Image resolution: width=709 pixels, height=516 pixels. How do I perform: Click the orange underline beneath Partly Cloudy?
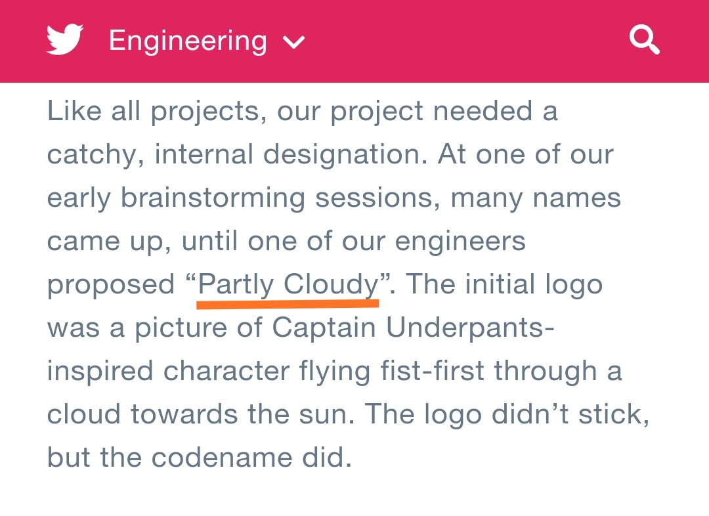click(288, 303)
